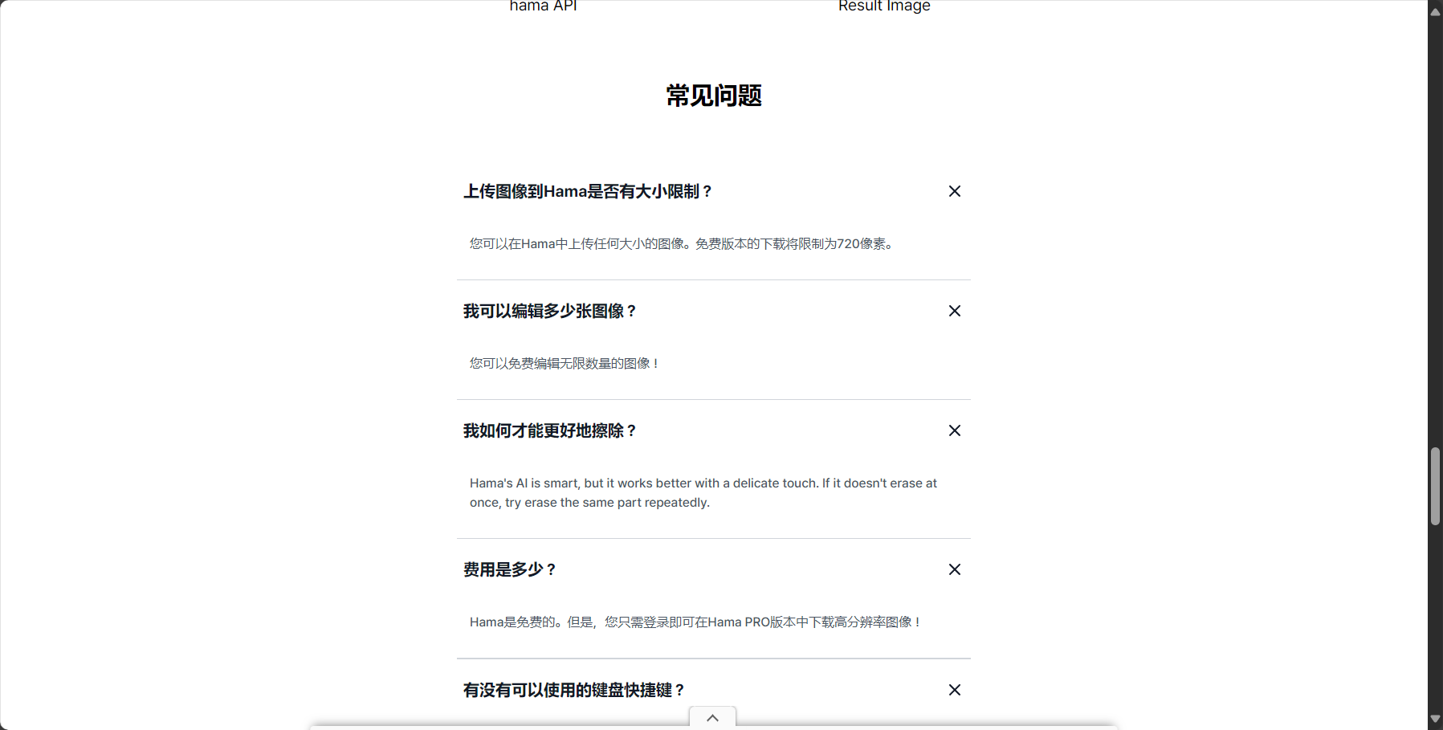Click the answer starting 'Hama's AI is smart'
This screenshot has height=730, width=1443.
pyautogui.click(x=703, y=492)
